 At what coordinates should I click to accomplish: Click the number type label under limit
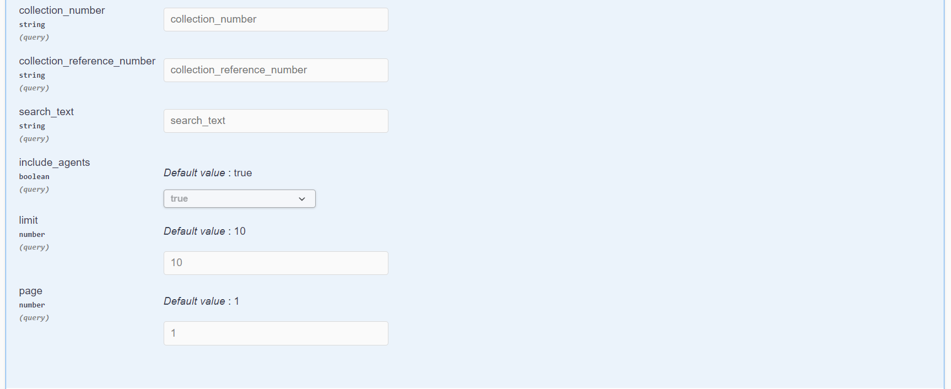point(32,235)
